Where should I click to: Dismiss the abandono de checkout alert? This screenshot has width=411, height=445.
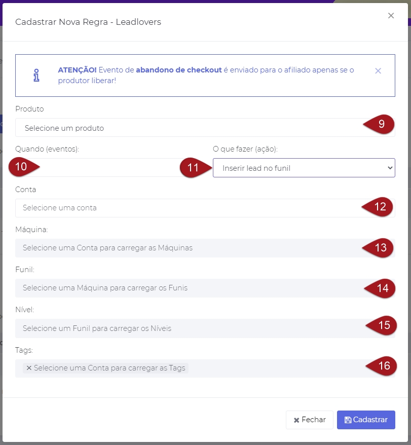point(378,70)
